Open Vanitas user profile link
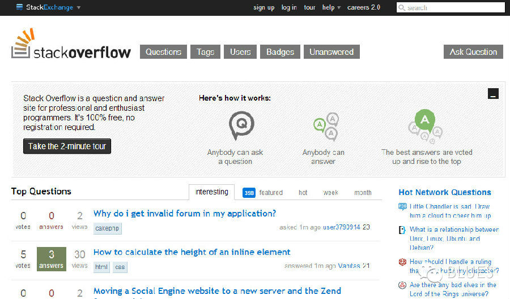The width and height of the screenshot is (510, 299). (x=348, y=266)
